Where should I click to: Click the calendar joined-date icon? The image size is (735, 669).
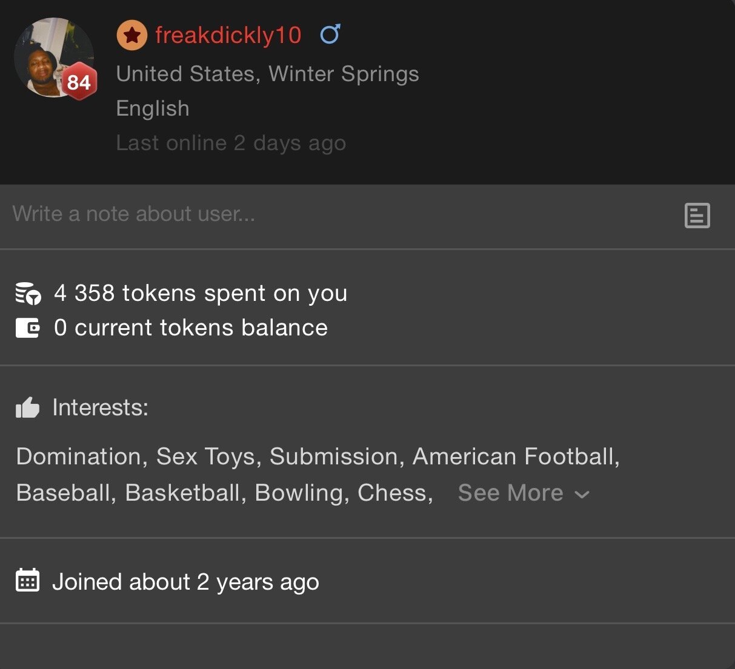27,581
